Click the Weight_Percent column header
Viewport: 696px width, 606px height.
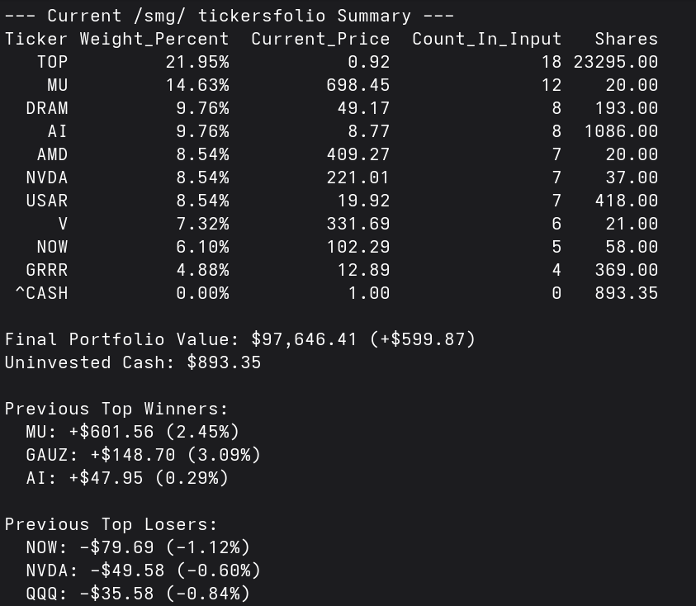[x=154, y=39]
